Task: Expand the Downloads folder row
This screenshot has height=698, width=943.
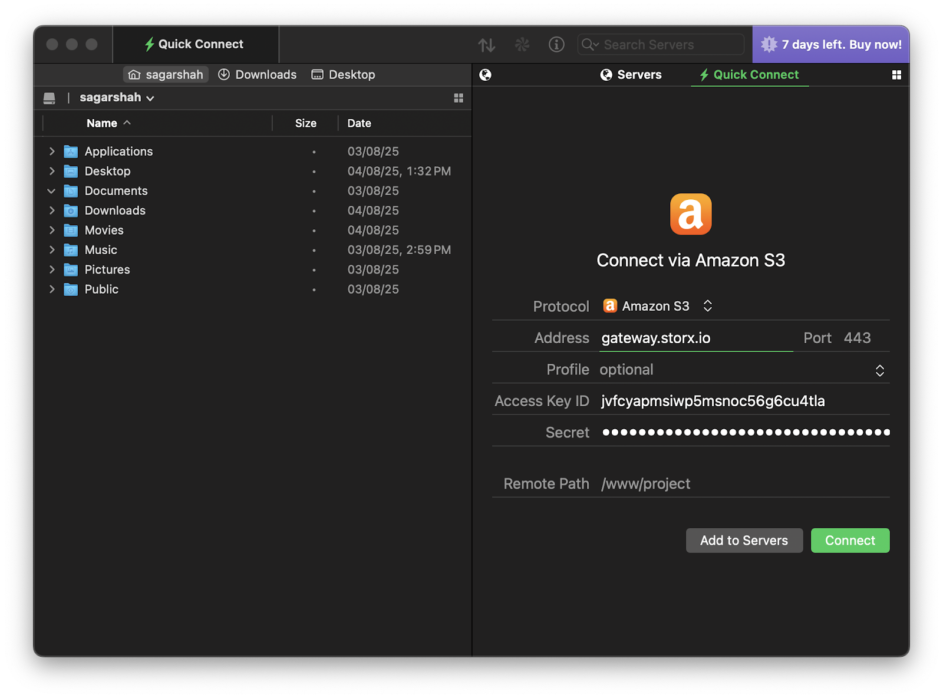Action: (x=52, y=210)
